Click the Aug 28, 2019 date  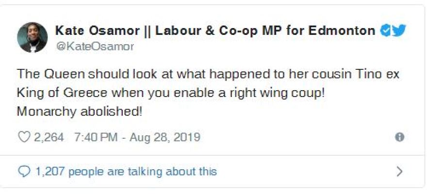tap(165, 137)
